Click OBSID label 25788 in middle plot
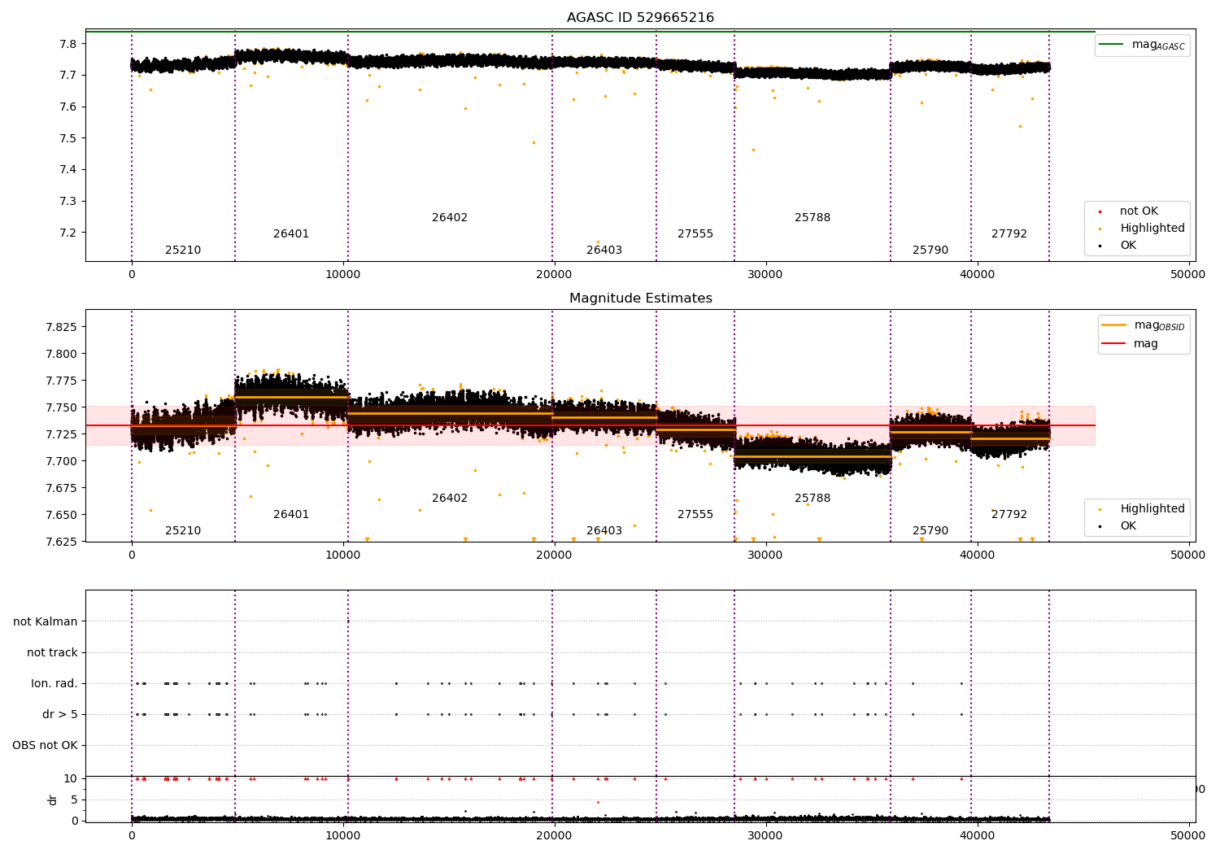1220x854 pixels. pyautogui.click(x=813, y=499)
